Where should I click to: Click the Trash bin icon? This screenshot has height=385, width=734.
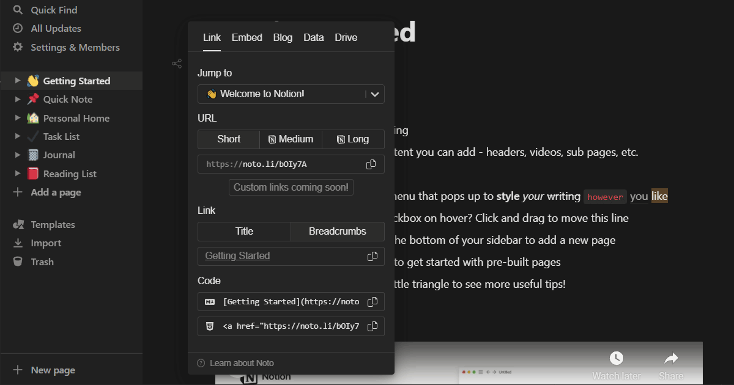coord(18,262)
